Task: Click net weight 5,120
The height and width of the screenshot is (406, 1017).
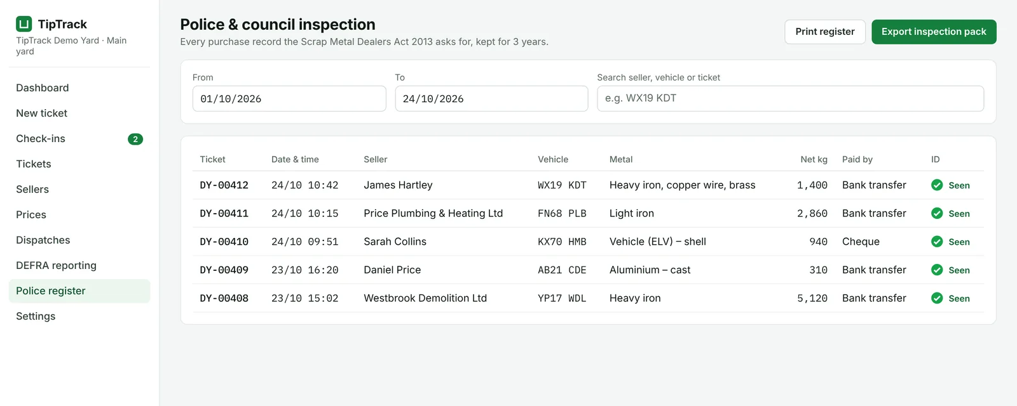Action: click(x=812, y=298)
